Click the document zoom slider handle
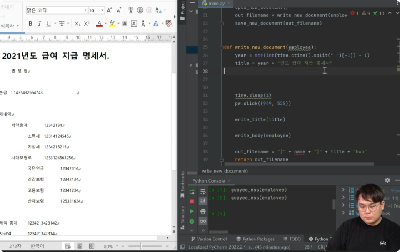Image resolution: width=400 pixels, height=252 pixels. [141, 246]
